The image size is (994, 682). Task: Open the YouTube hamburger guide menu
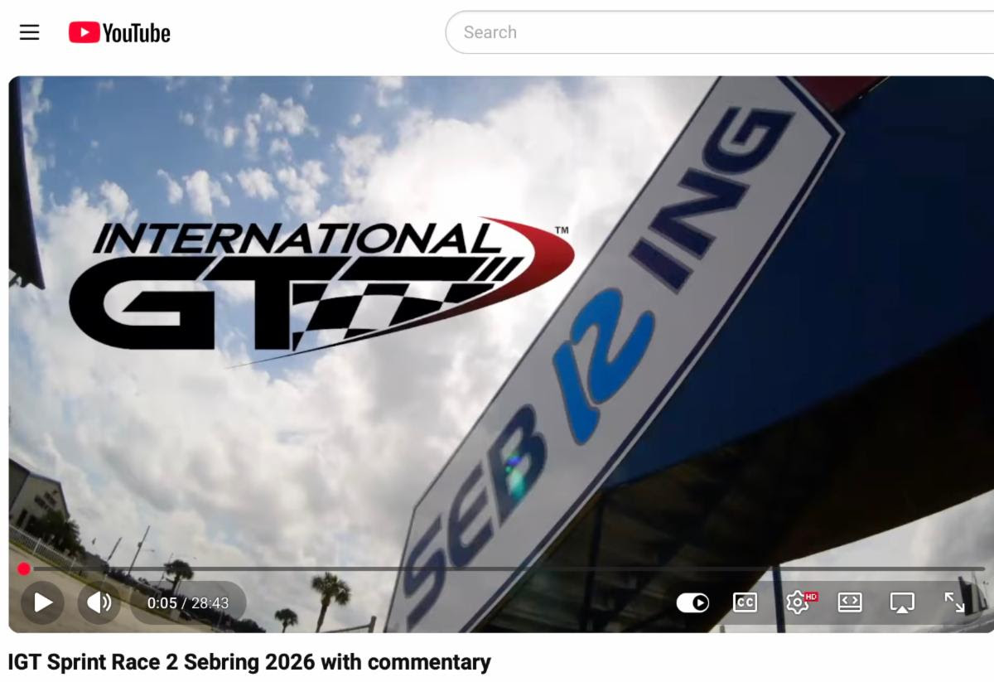[x=30, y=32]
